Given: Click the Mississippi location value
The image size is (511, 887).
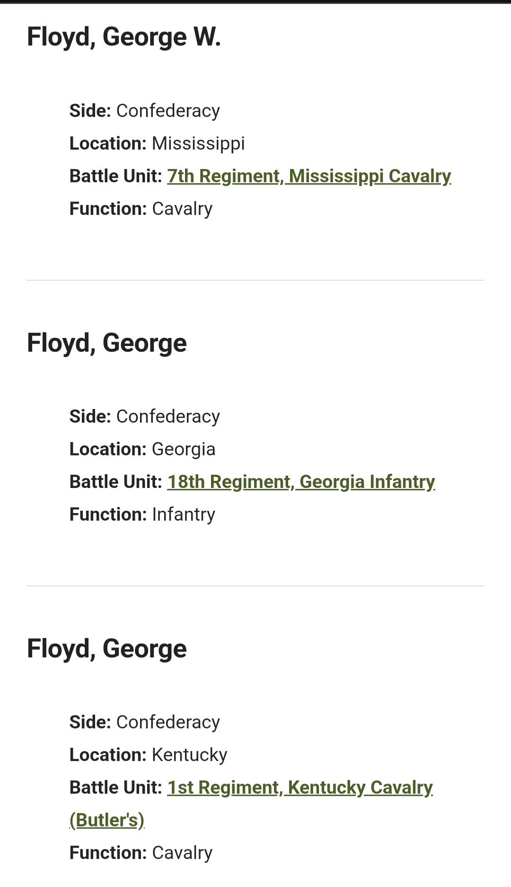Looking at the screenshot, I should tap(198, 143).
